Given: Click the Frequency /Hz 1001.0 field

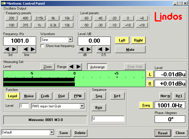Looking at the screenshot, I should (x=20, y=41).
